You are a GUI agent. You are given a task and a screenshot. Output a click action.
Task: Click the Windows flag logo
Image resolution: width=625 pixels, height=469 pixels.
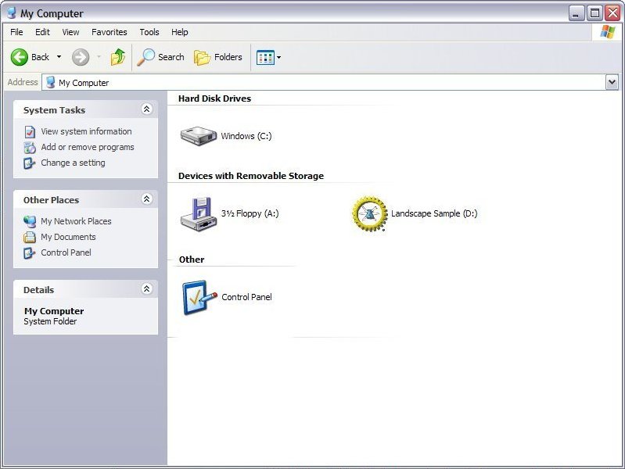pyautogui.click(x=607, y=32)
